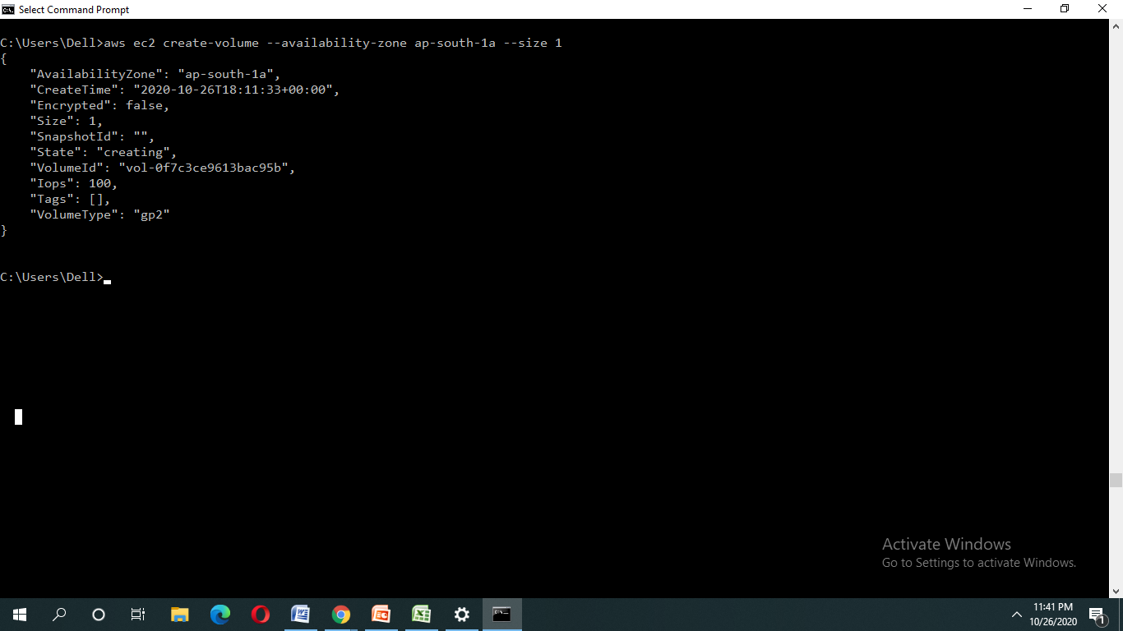Viewport: 1123px width, 631px height.
Task: Open the orange recorder app in taskbar
Action: (381, 615)
